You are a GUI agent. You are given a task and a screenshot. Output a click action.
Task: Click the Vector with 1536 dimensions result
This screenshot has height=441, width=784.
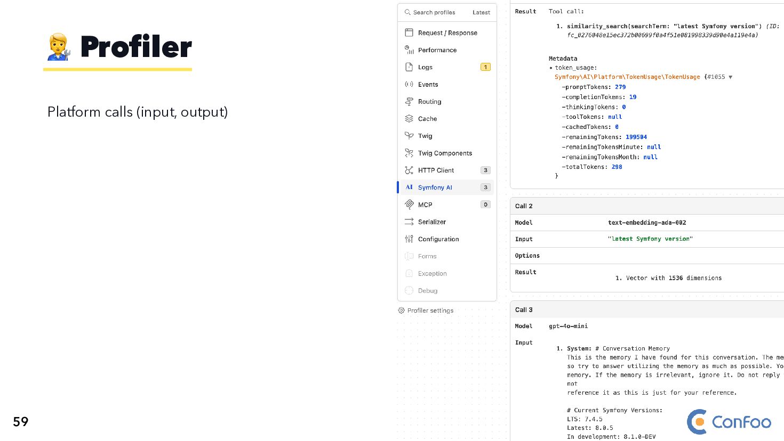pyautogui.click(x=674, y=278)
